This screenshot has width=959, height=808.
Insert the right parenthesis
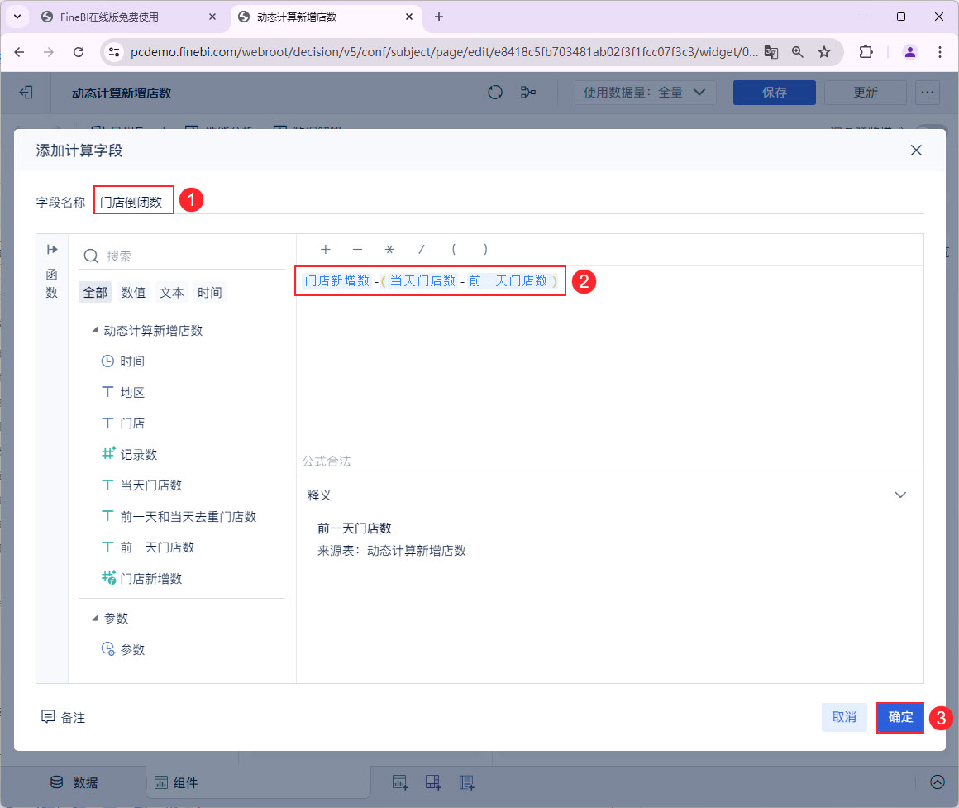point(485,250)
